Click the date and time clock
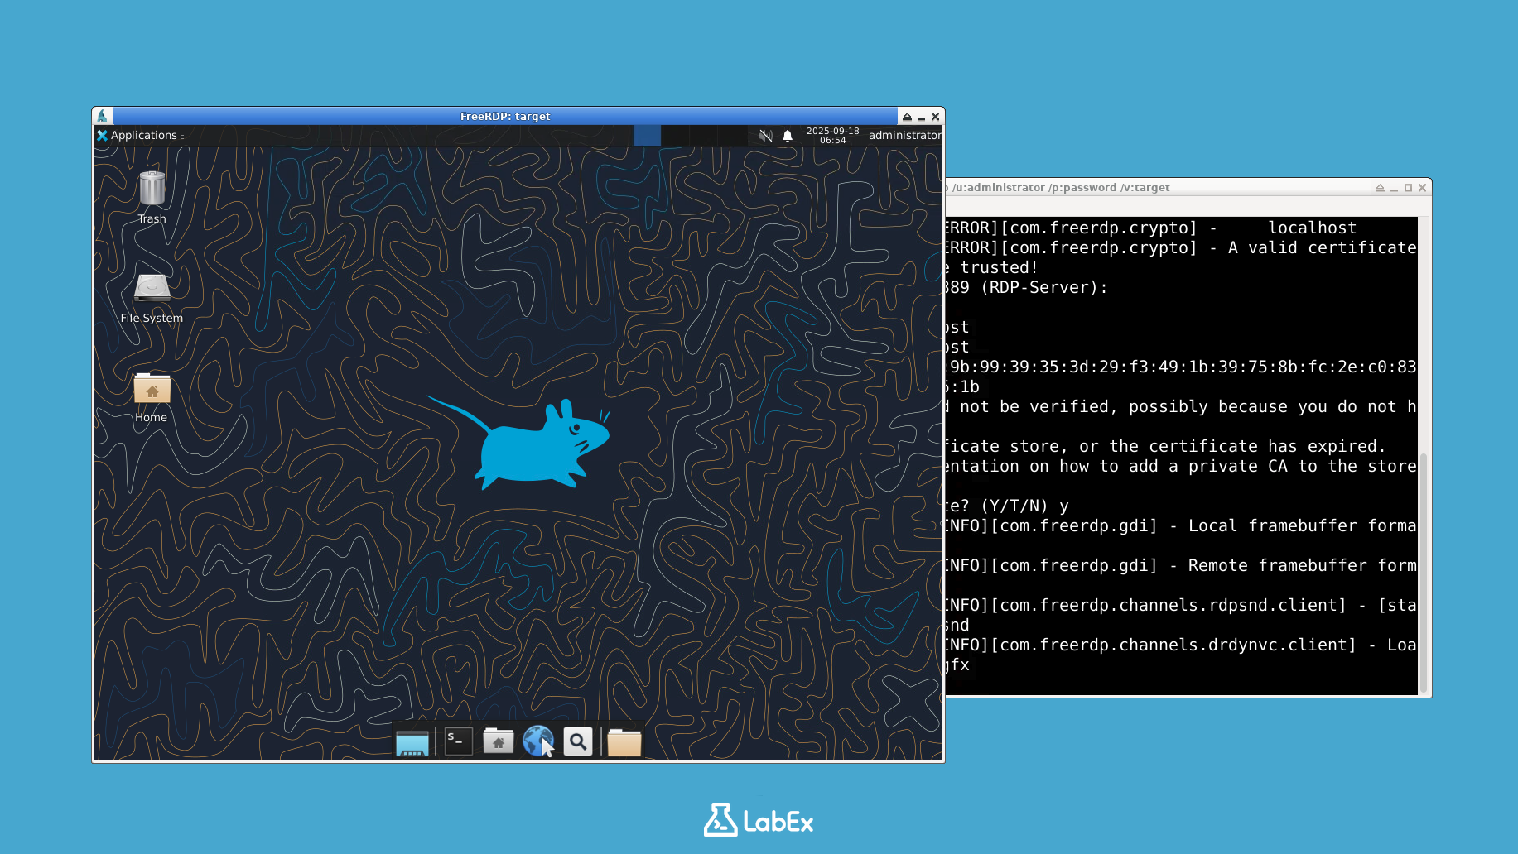 click(x=832, y=136)
